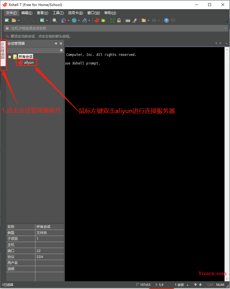Open the dropdown beside the globe icon
The image size is (230, 289).
[79, 20]
